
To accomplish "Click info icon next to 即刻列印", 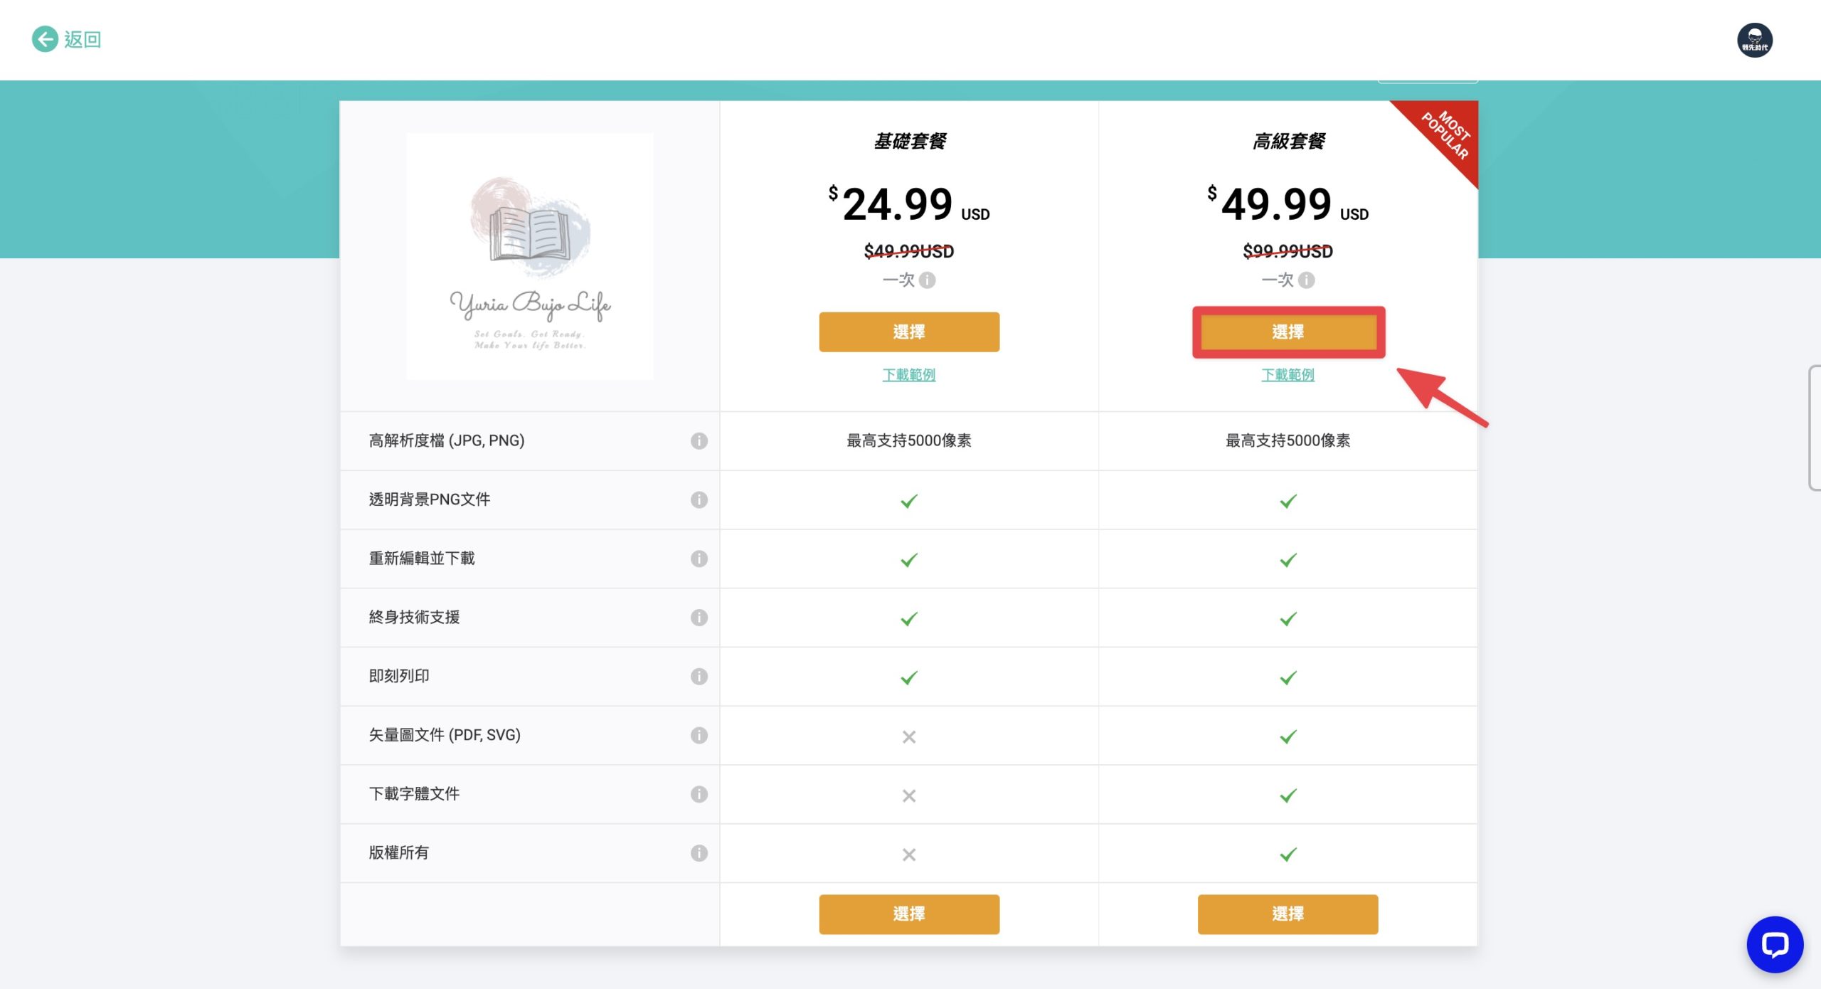I will (699, 676).
